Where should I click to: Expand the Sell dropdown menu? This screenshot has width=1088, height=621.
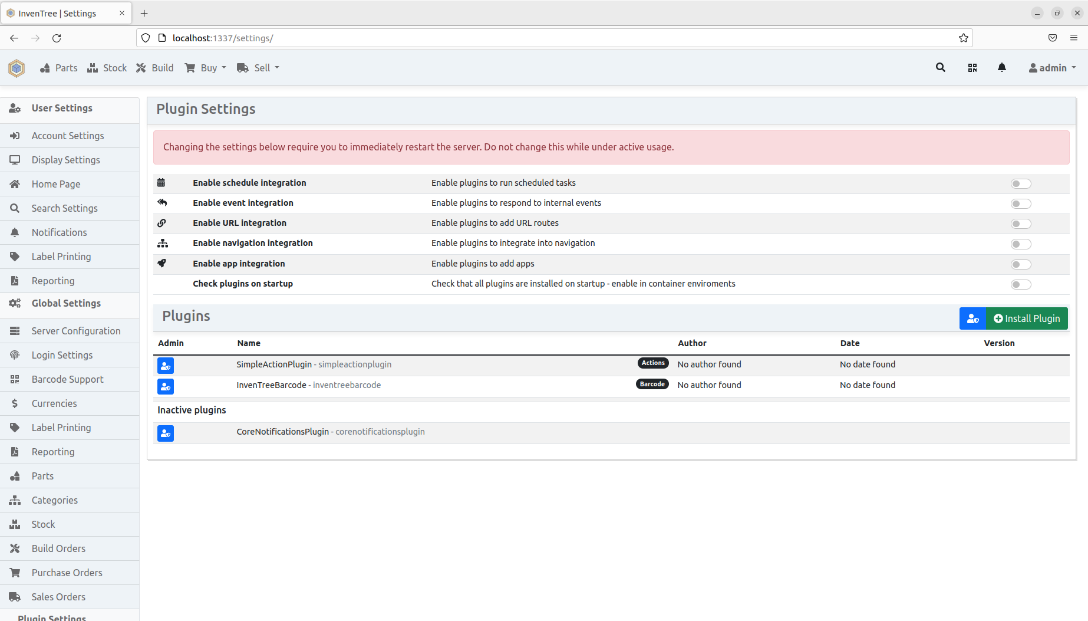point(258,68)
